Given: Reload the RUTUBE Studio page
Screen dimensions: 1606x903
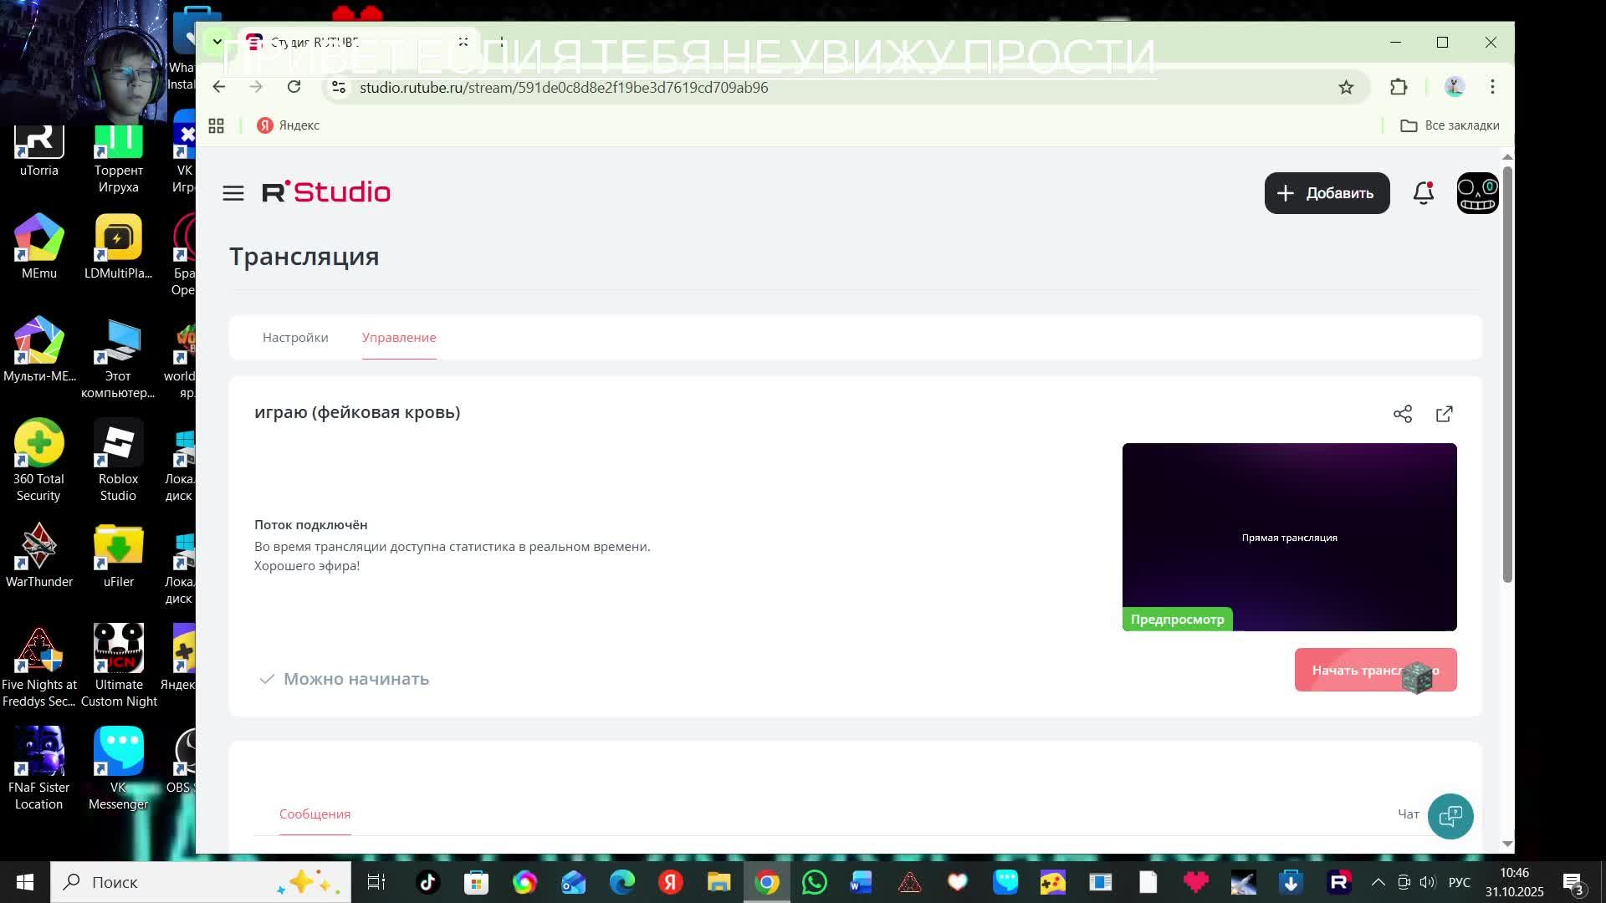Looking at the screenshot, I should [x=294, y=87].
